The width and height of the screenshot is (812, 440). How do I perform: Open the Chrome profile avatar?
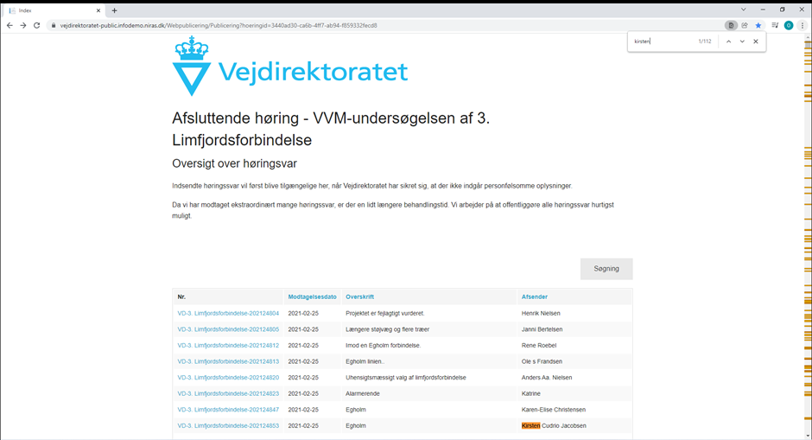789,25
